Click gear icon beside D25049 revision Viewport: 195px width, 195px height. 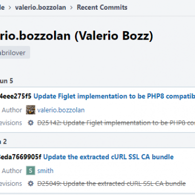[31, 183]
